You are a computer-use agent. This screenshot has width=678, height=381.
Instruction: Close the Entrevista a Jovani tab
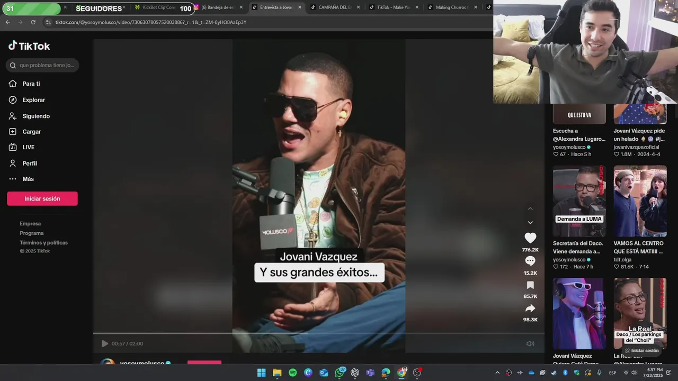300,7
